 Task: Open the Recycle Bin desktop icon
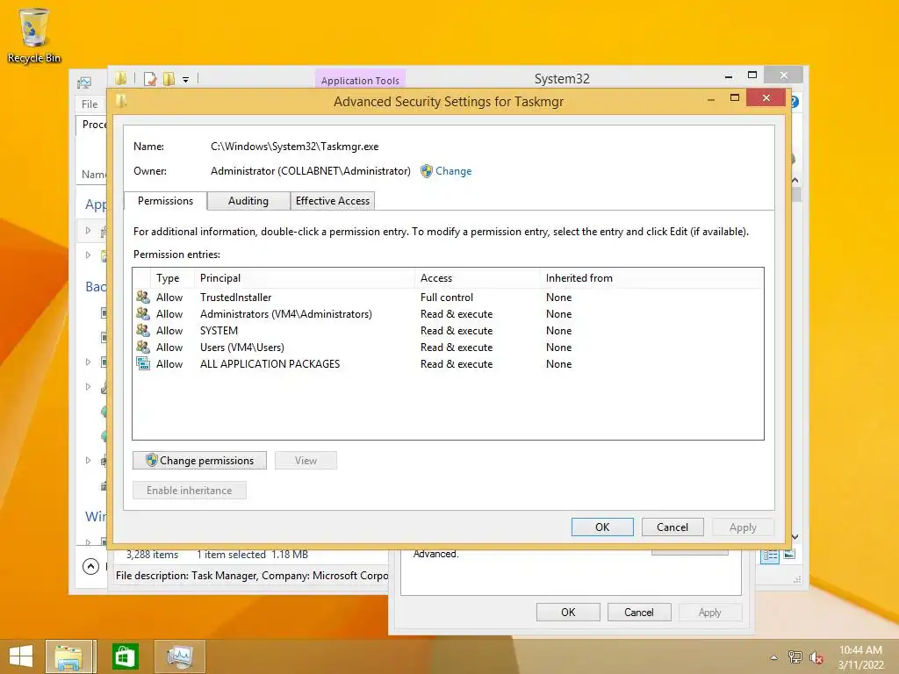point(34,35)
